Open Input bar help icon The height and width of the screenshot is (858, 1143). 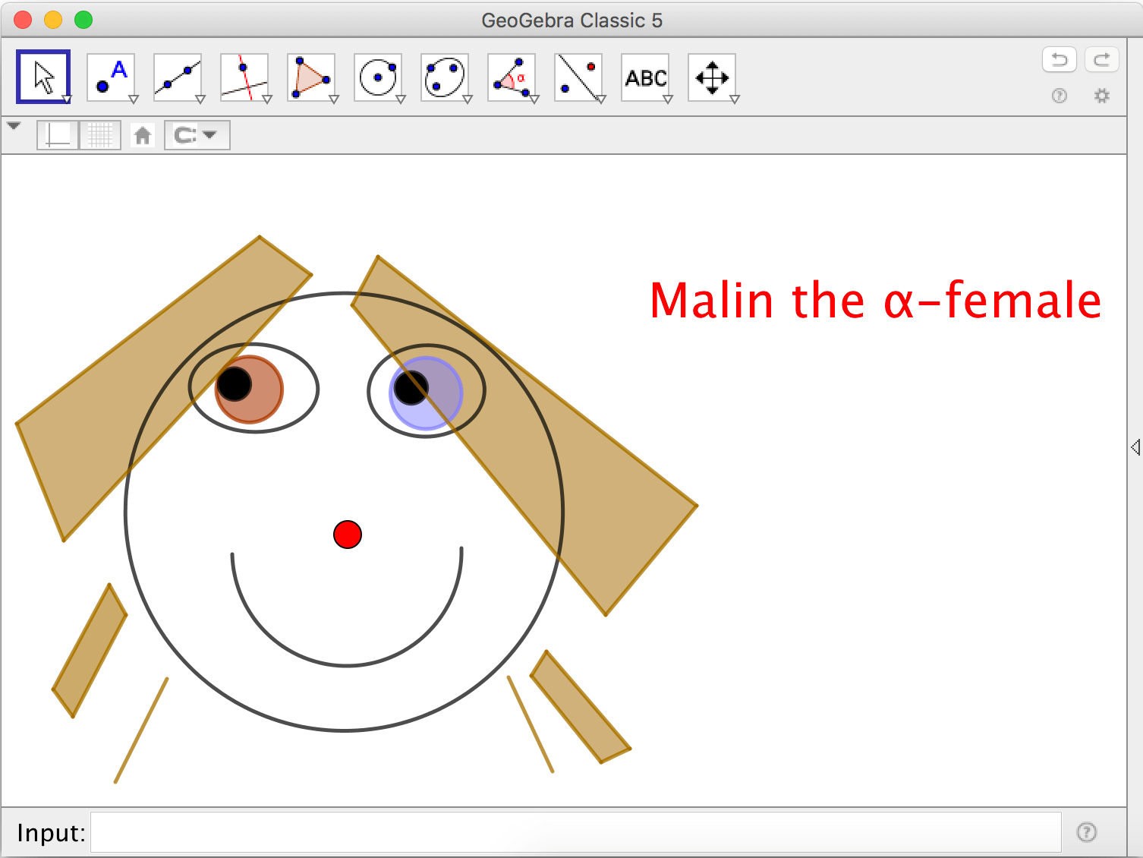pos(1087,832)
